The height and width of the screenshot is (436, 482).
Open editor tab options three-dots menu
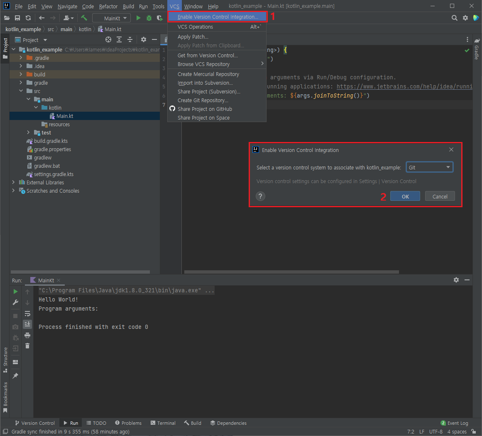pos(467,39)
